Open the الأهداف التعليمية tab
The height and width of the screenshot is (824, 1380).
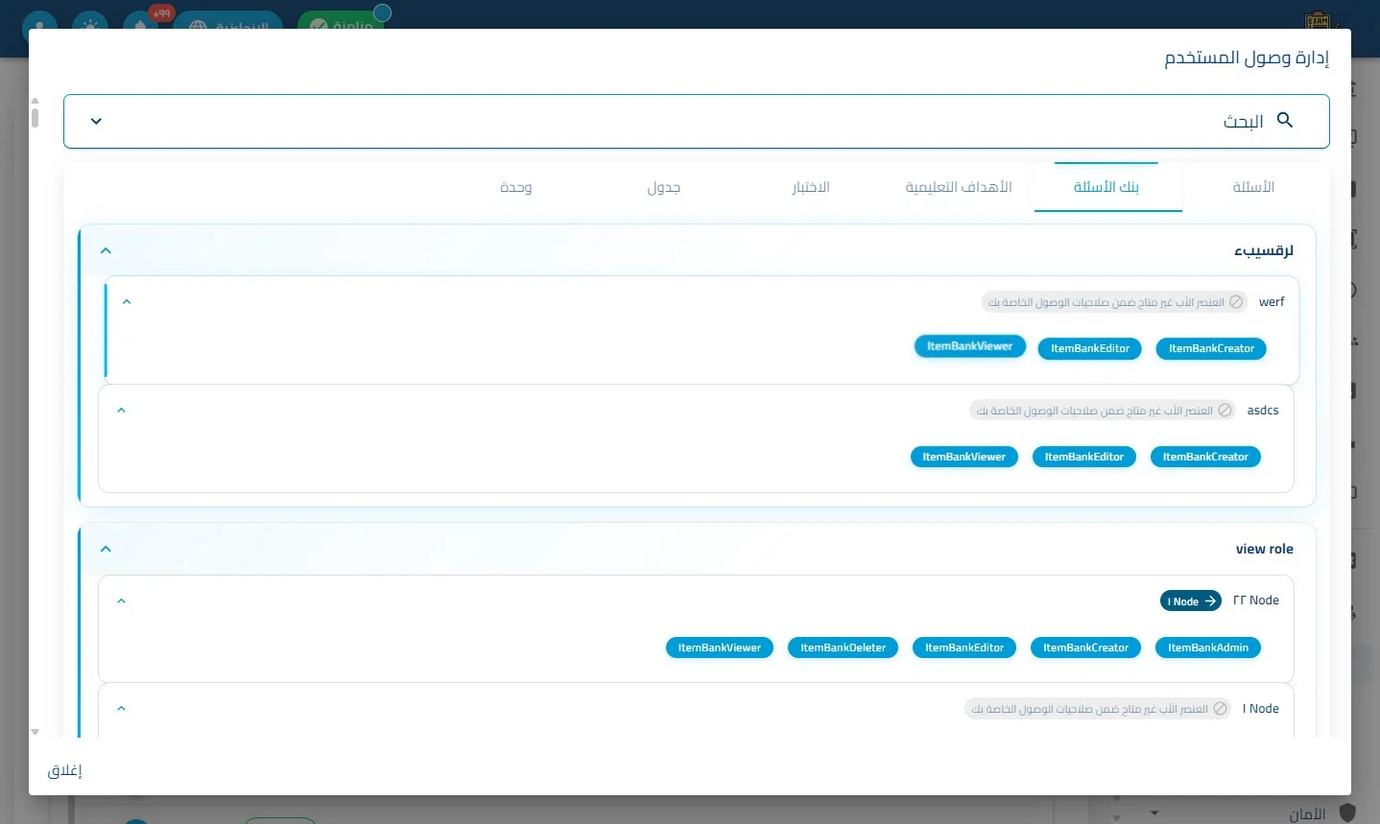[959, 187]
